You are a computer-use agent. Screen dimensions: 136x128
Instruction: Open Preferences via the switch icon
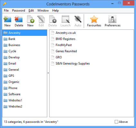(x=113, y=19)
